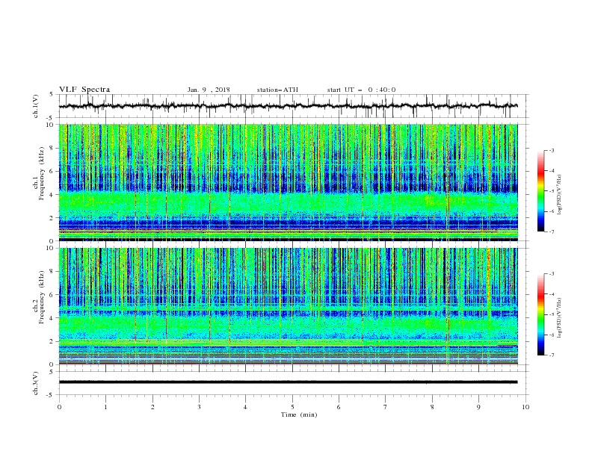Select the date text "Jan. 9 , 2018"
The height and width of the screenshot is (457, 592).
click(209, 90)
